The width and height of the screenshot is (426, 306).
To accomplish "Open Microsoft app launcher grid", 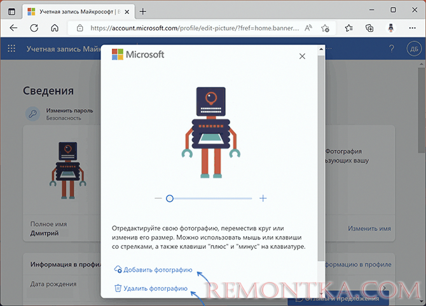I will click(11, 48).
